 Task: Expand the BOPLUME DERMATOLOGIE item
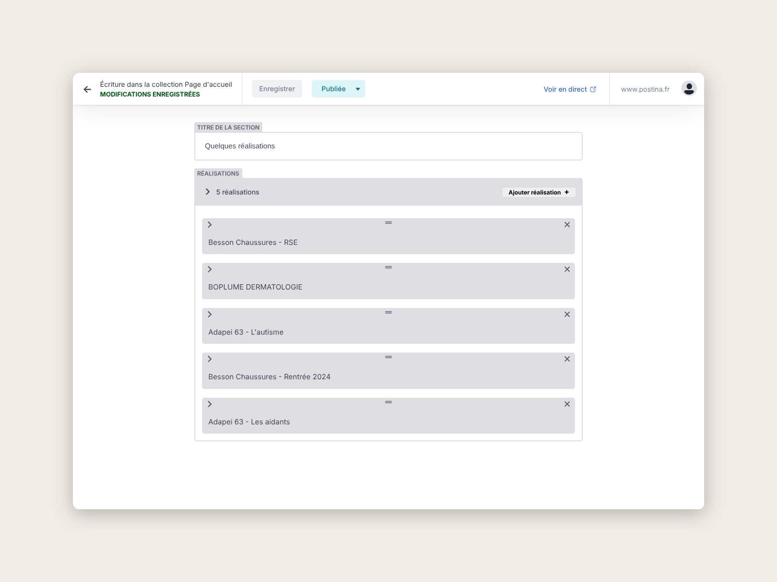[210, 269]
